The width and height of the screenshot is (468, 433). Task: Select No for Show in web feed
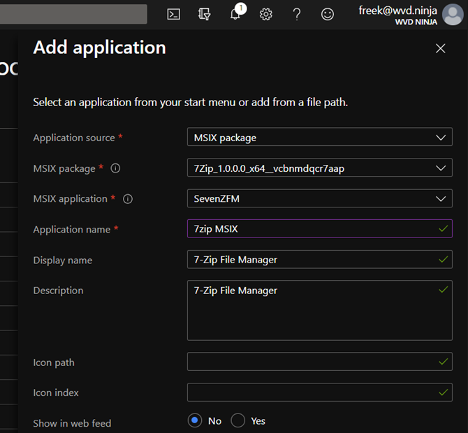coord(195,420)
